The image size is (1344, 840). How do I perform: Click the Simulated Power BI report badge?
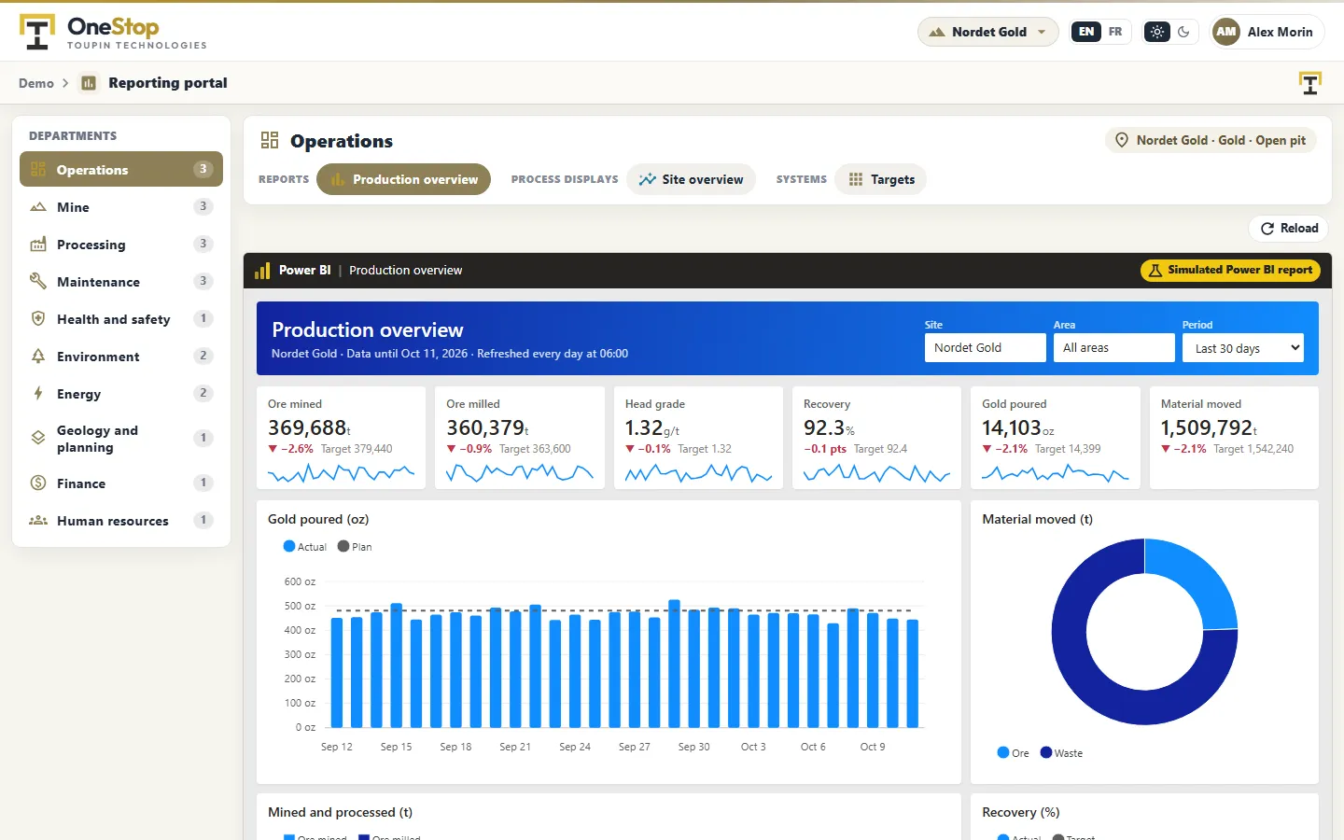(1230, 271)
